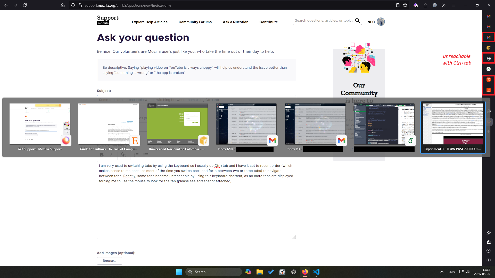Open the circular ring app on taskbar
495x278 pixels.
coord(294,272)
